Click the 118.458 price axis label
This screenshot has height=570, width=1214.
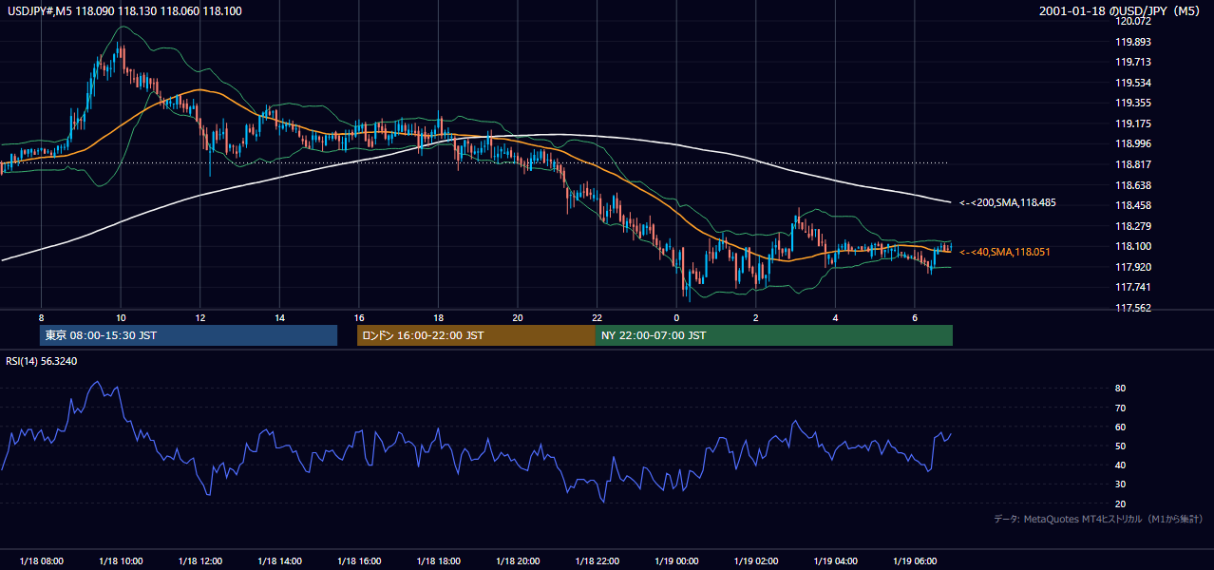(1132, 205)
